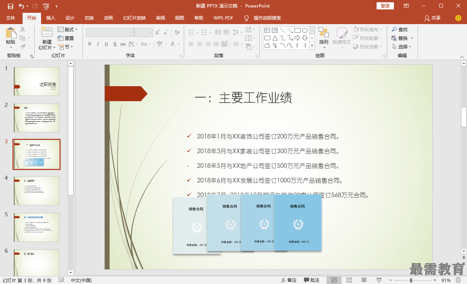
Task: Click the Save icon in title bar
Action: 11,6
